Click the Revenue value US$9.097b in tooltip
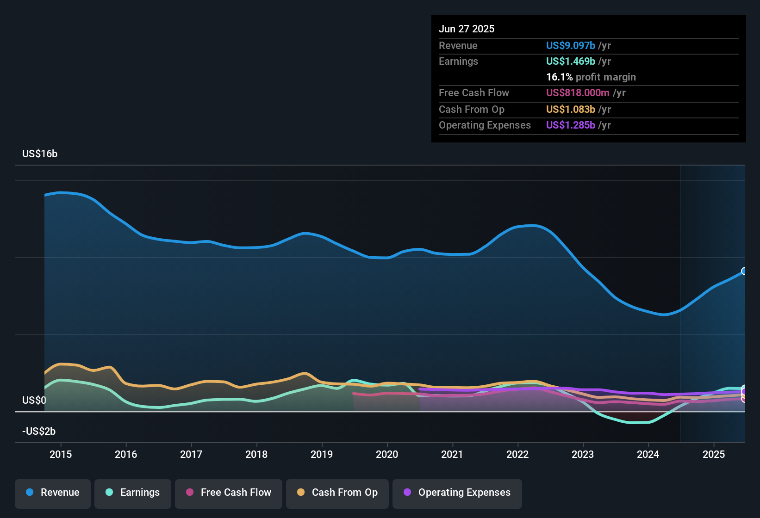Screen dimensions: 760x518 point(571,45)
